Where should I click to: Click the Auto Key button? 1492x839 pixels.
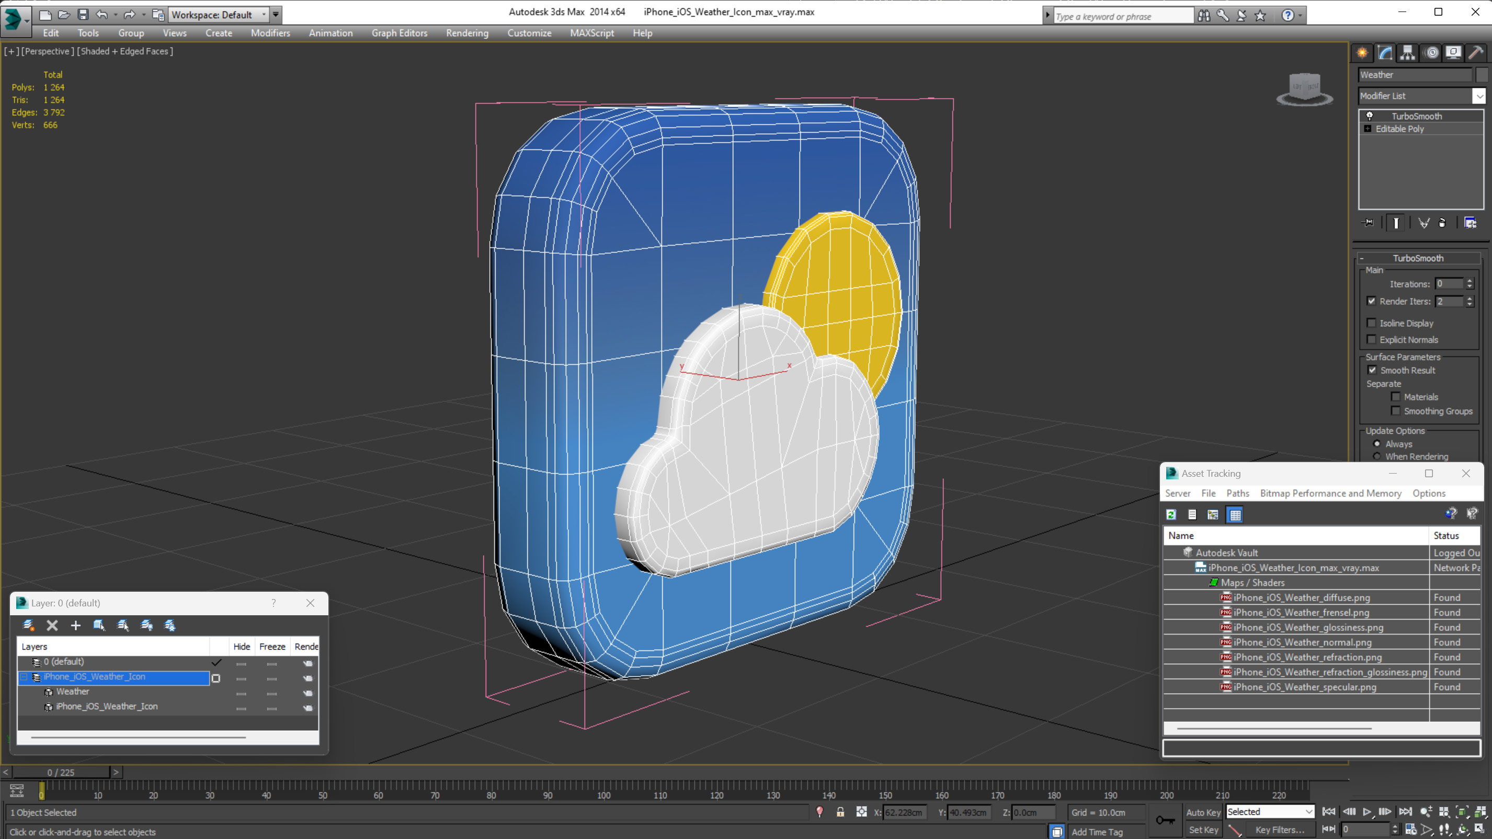(1203, 812)
